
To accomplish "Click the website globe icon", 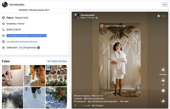I will click(3, 41).
